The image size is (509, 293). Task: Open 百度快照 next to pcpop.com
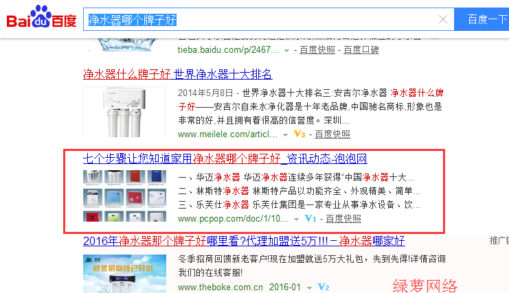coord(343,219)
